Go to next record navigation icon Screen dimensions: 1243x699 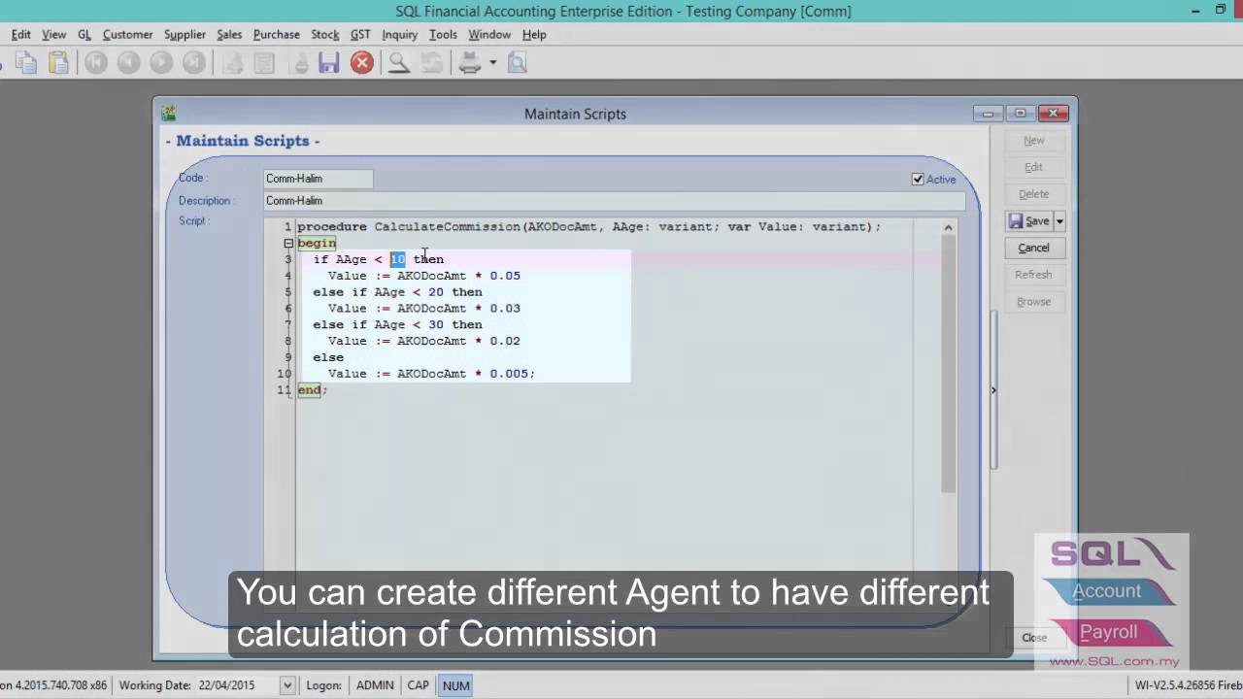(x=161, y=63)
